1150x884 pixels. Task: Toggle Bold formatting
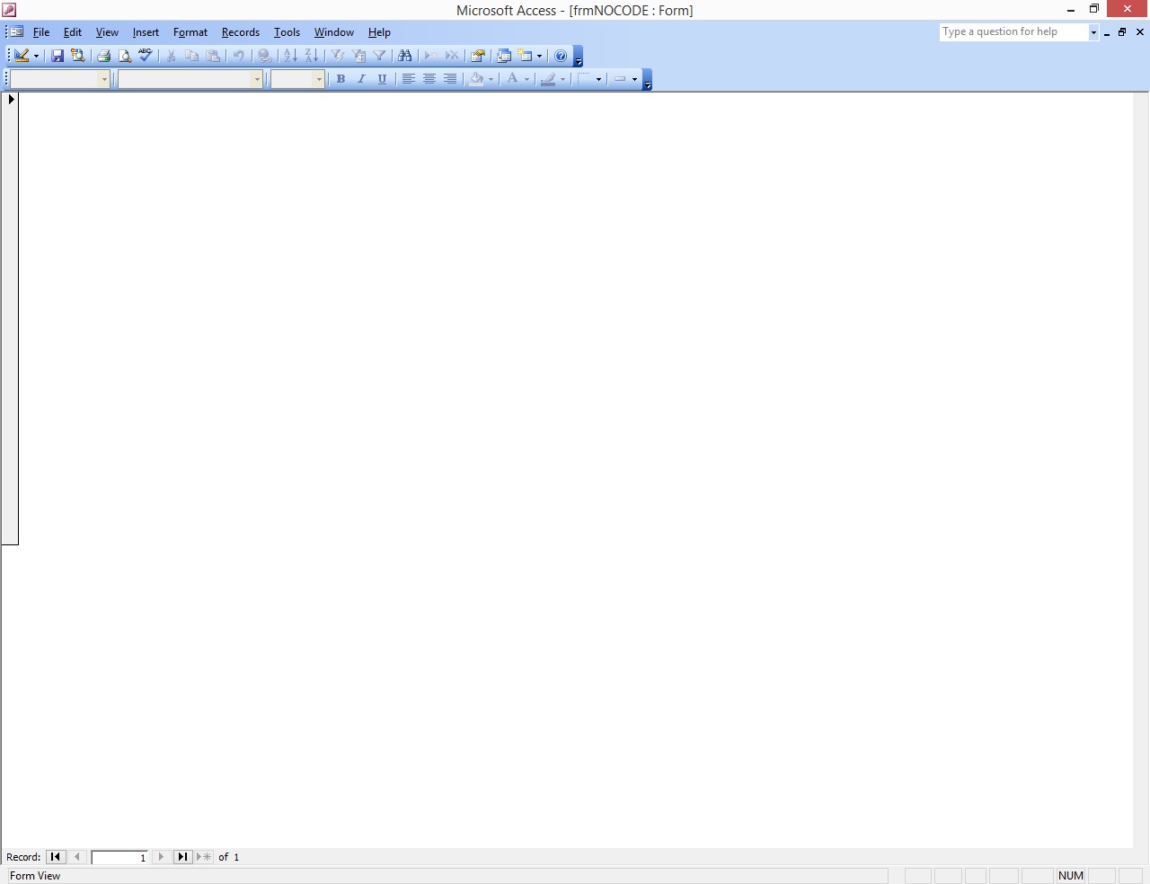tap(341, 79)
